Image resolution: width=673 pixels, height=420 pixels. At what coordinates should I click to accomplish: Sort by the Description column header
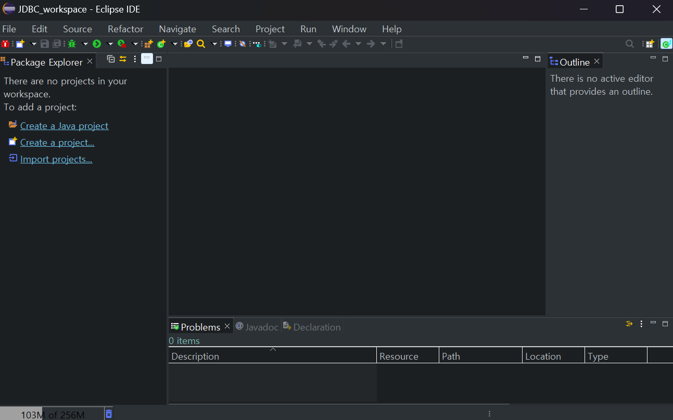272,356
